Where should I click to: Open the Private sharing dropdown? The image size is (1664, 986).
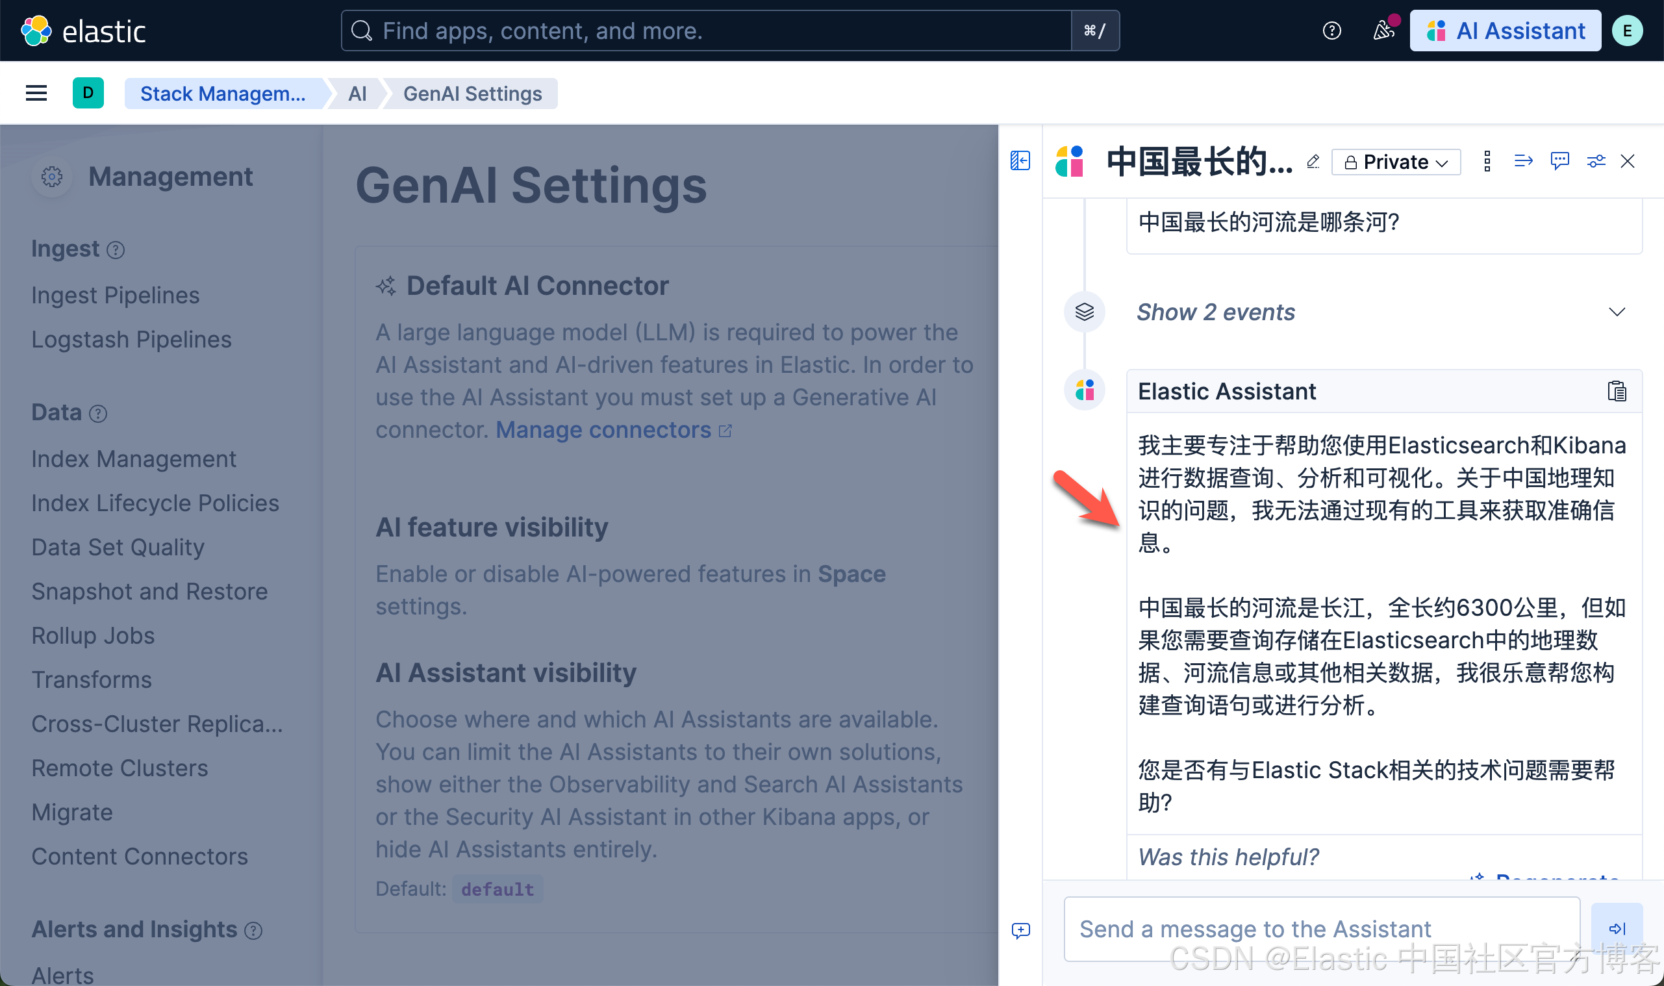(1396, 162)
